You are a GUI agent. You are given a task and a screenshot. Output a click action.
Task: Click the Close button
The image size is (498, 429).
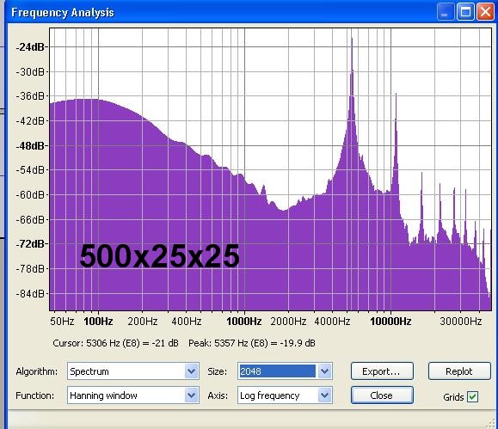pos(382,395)
